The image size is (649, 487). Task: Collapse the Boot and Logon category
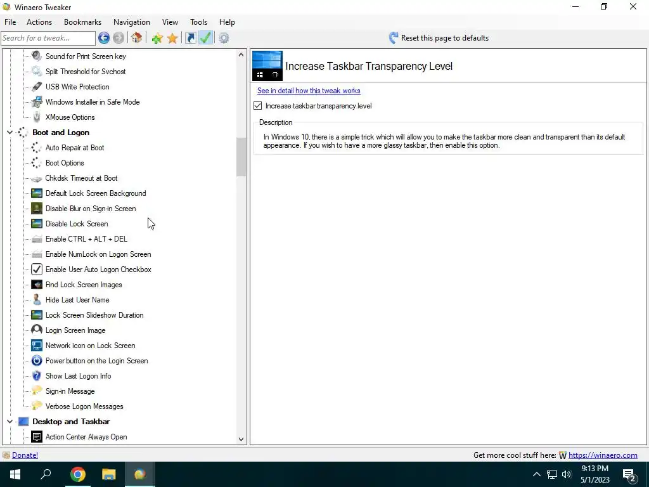point(10,133)
